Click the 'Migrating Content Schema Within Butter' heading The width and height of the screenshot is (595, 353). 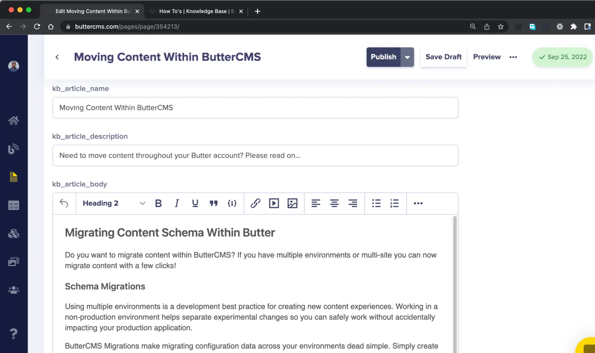[x=170, y=232]
